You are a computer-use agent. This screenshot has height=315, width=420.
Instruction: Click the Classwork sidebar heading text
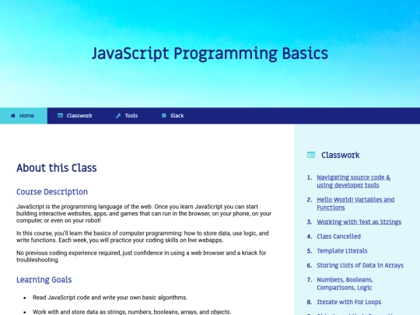(341, 155)
